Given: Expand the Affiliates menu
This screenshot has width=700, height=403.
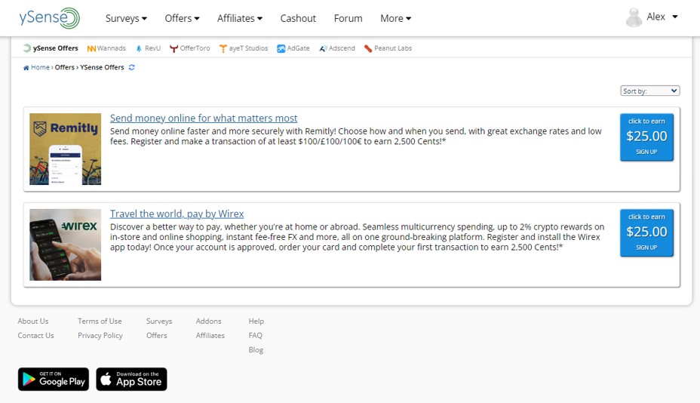Looking at the screenshot, I should (x=240, y=18).
